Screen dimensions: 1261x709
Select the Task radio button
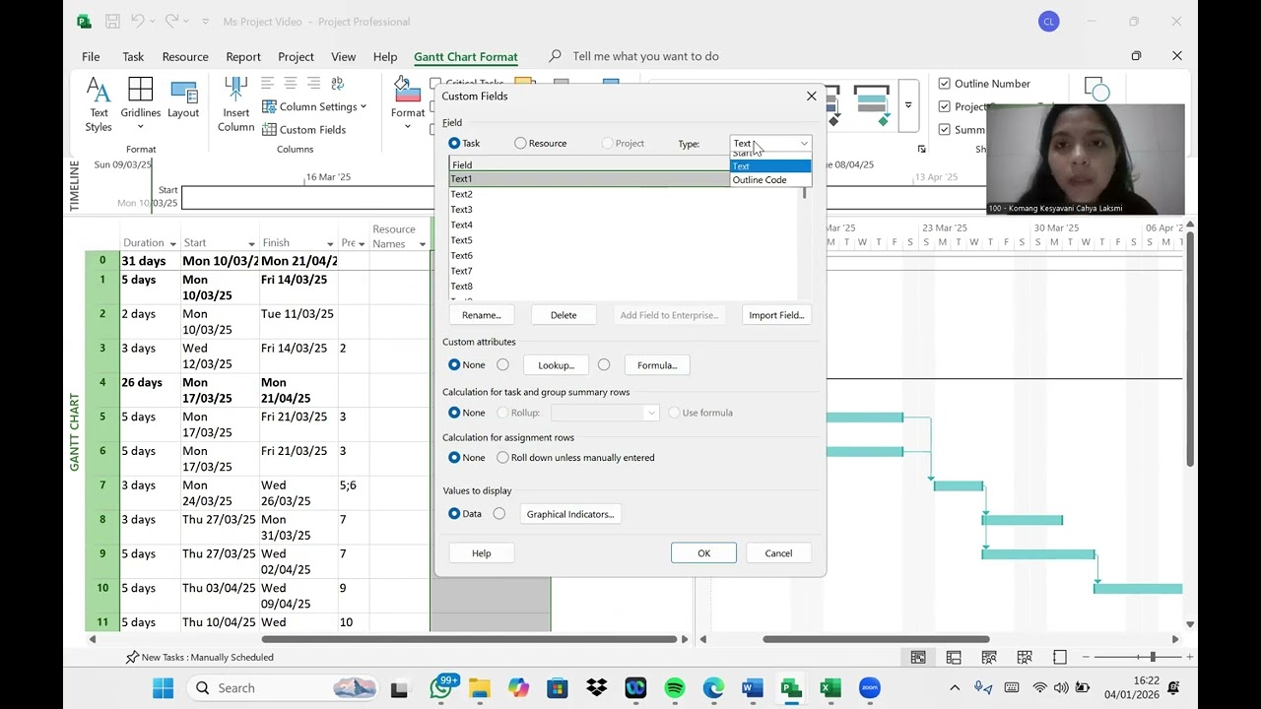pos(454,144)
